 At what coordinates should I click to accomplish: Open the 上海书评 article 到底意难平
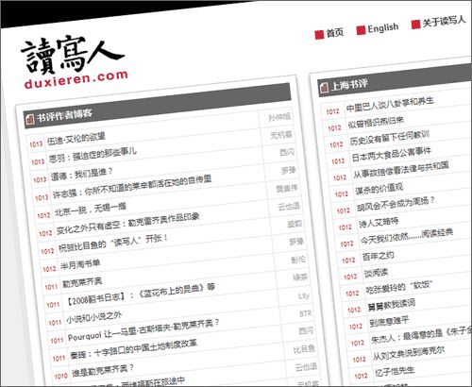click(389, 321)
